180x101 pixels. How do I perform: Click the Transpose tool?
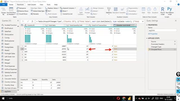[21, 8]
